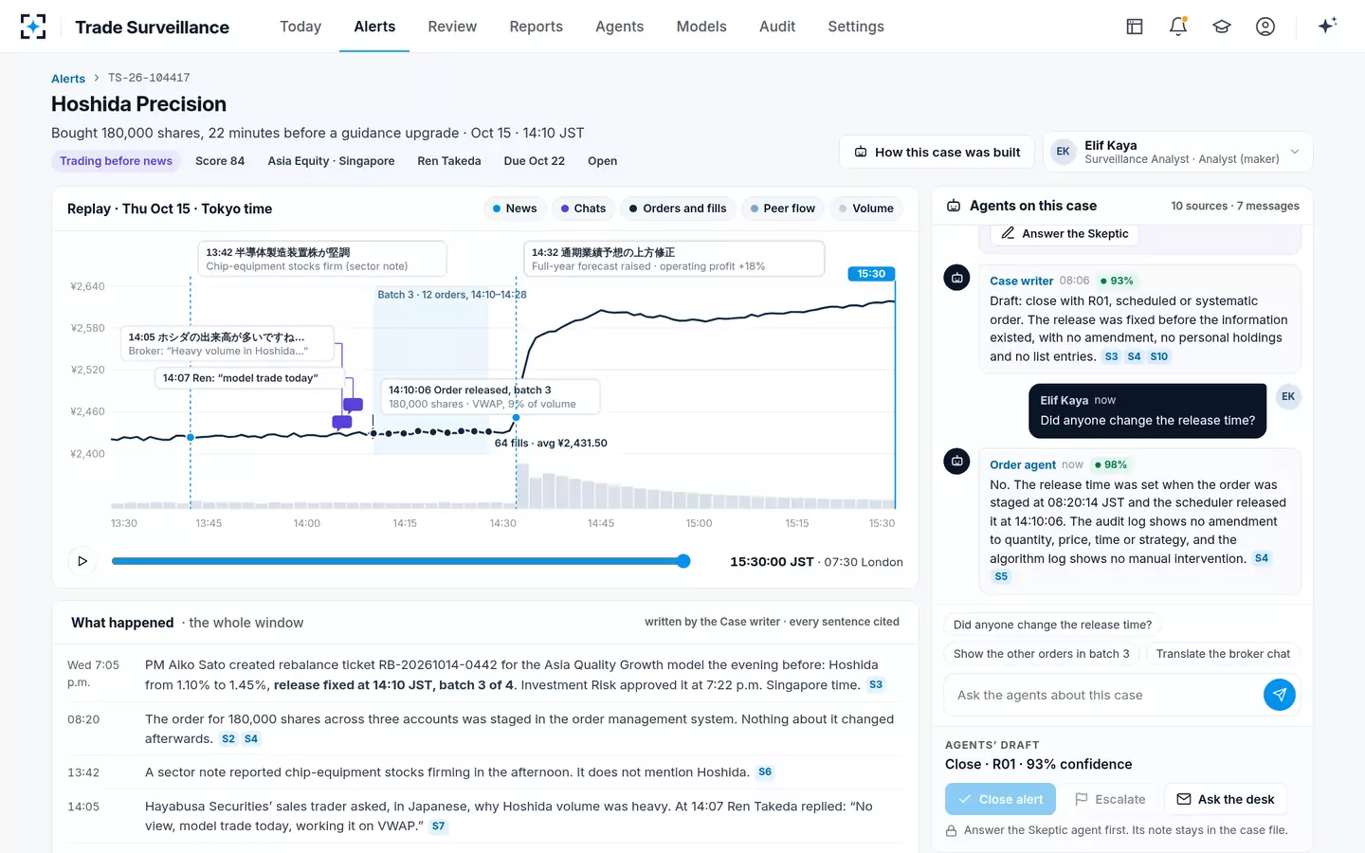1365x853 pixels.
Task: Focus the Ask the agents input field
Action: tap(1104, 695)
